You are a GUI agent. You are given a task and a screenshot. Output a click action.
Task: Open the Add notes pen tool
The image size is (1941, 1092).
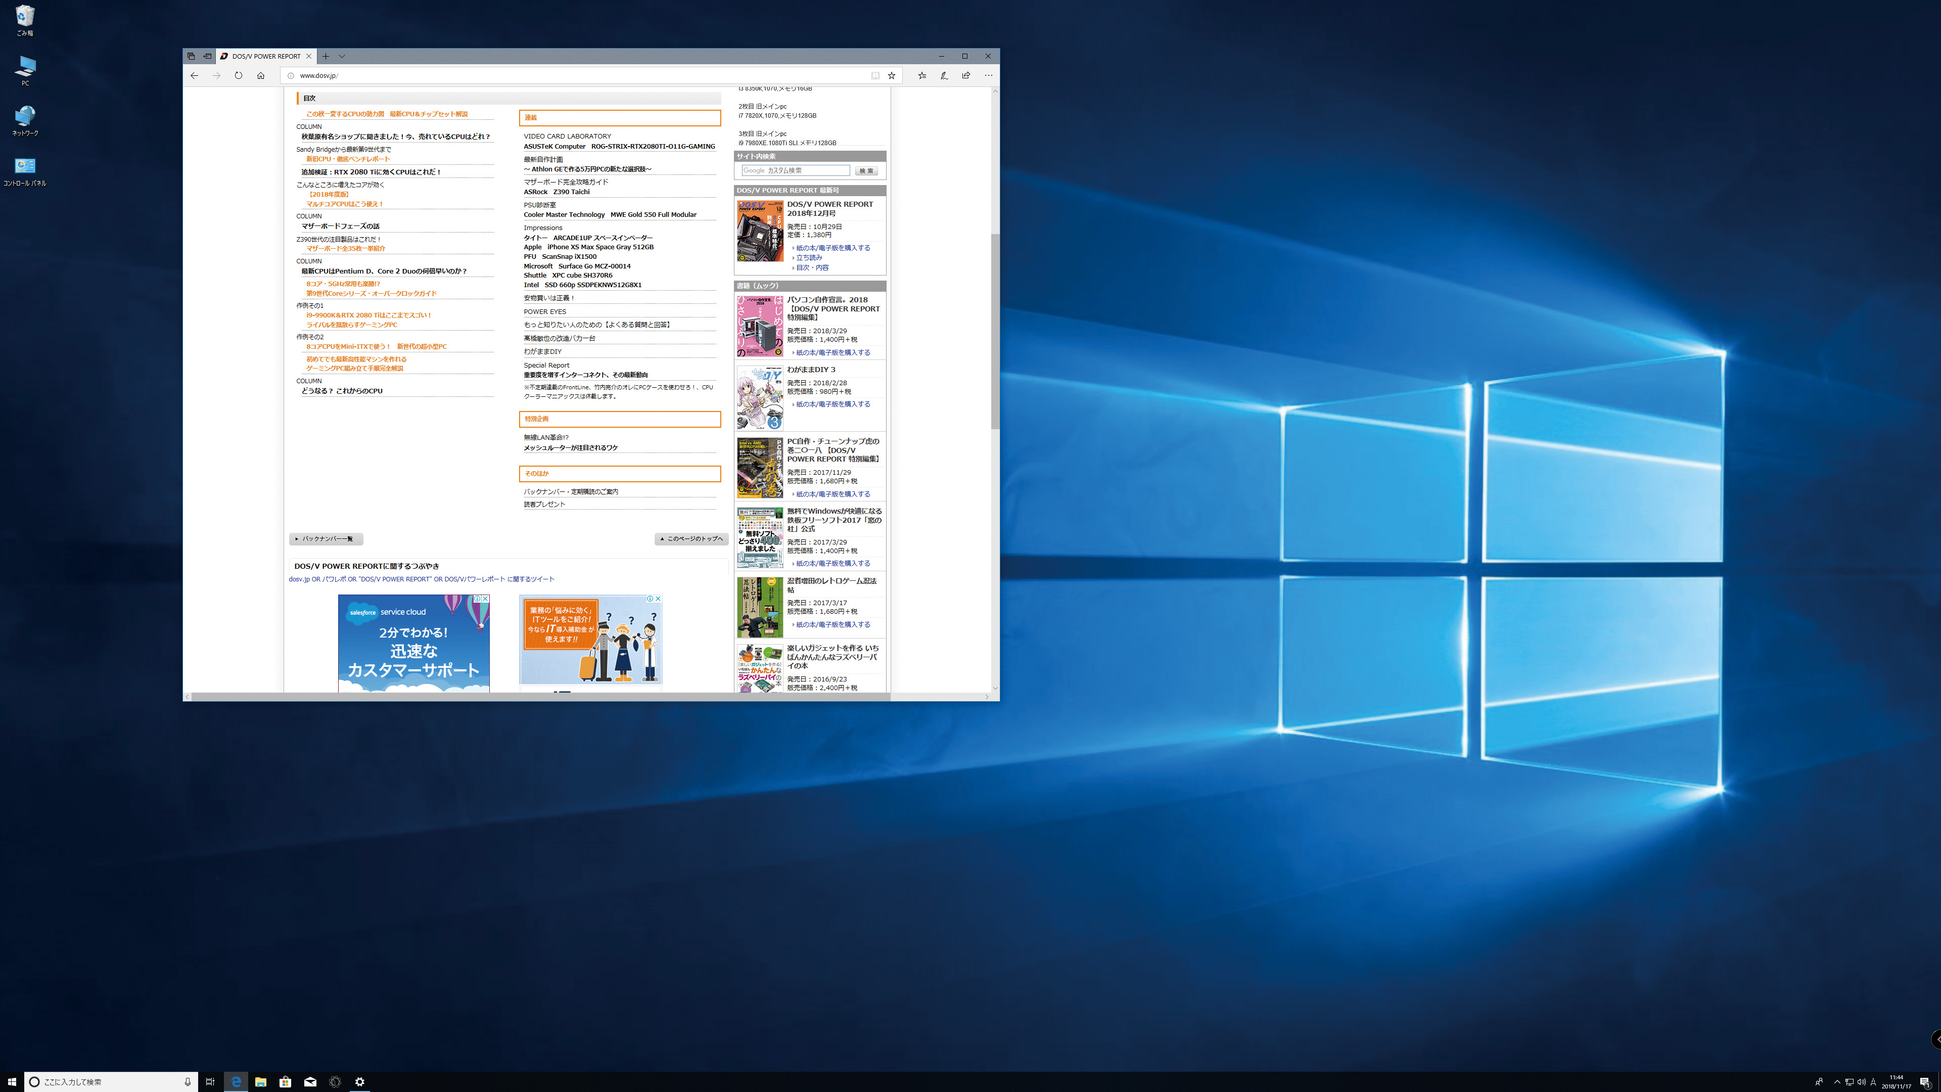coord(943,75)
